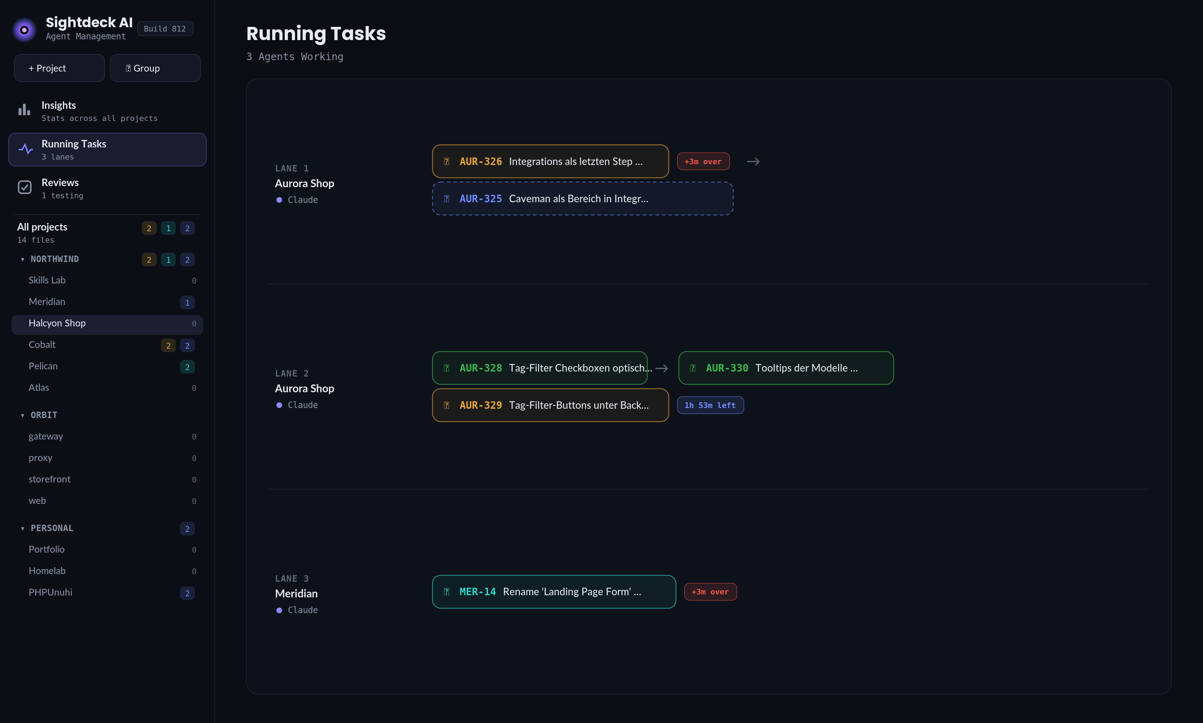Image resolution: width=1203 pixels, height=723 pixels.
Task: Collapse the NORTHWIND group
Action: point(23,260)
